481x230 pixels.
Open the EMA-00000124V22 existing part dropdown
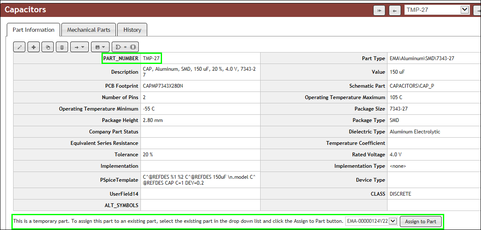pos(372,221)
